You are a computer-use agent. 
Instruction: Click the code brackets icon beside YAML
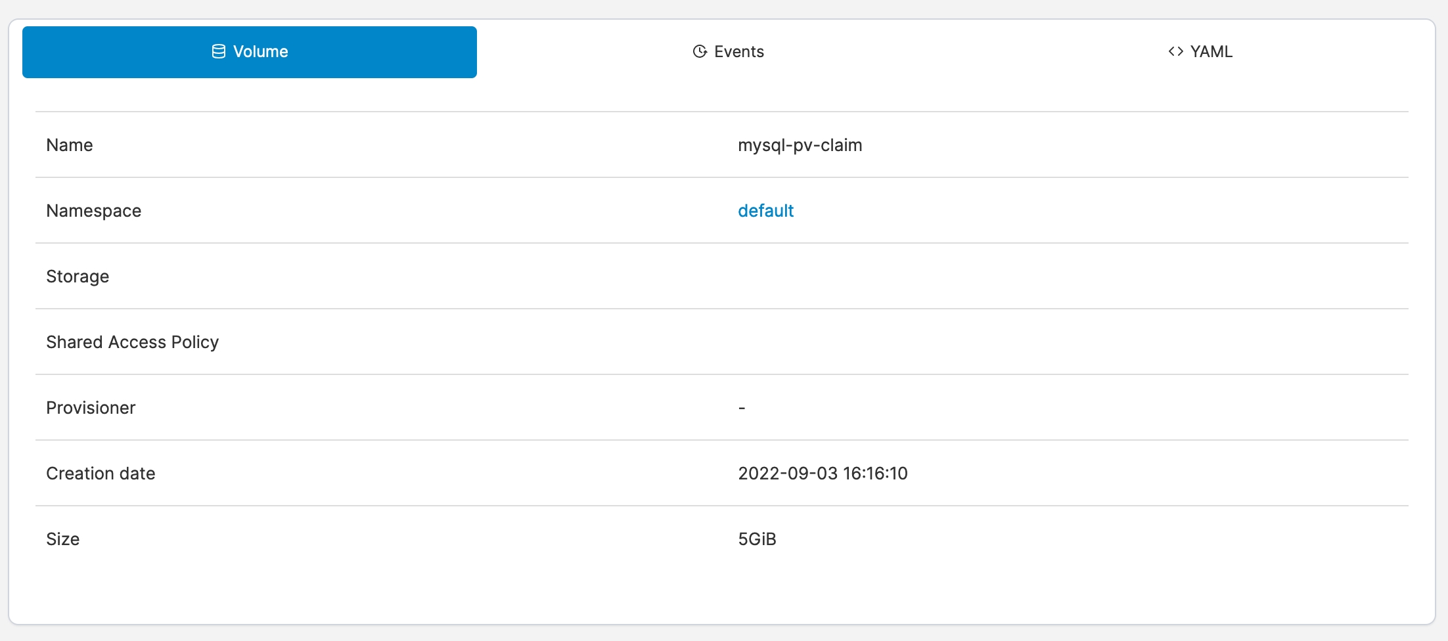(1175, 52)
